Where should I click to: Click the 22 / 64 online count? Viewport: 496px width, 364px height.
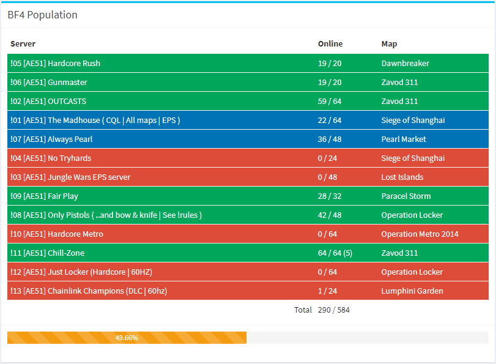[x=330, y=121]
